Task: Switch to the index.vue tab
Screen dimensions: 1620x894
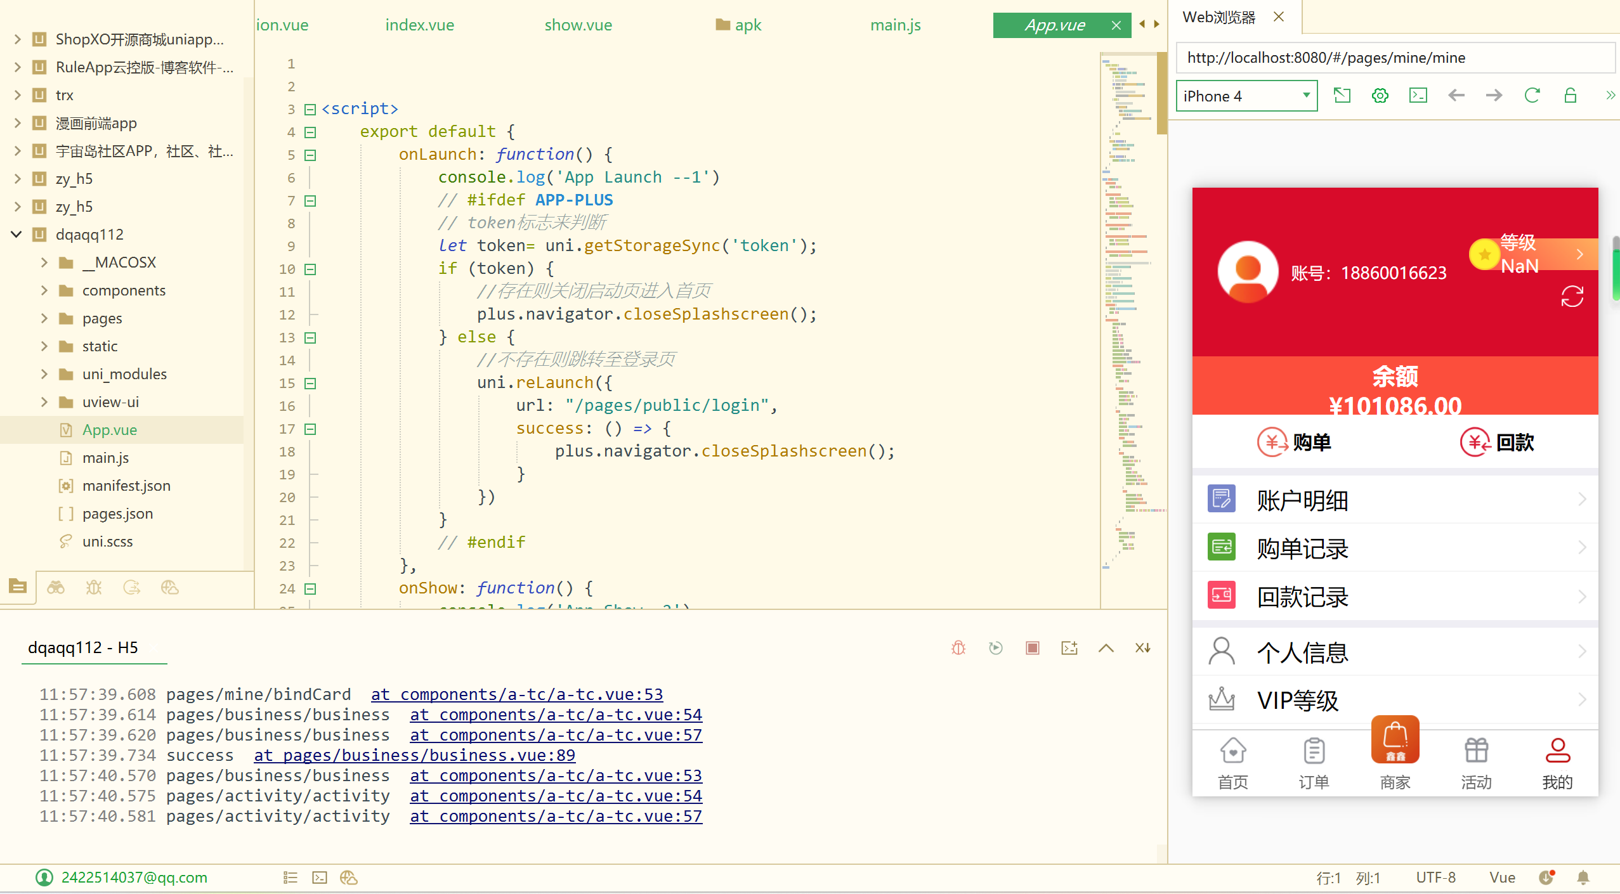Action: pyautogui.click(x=419, y=25)
